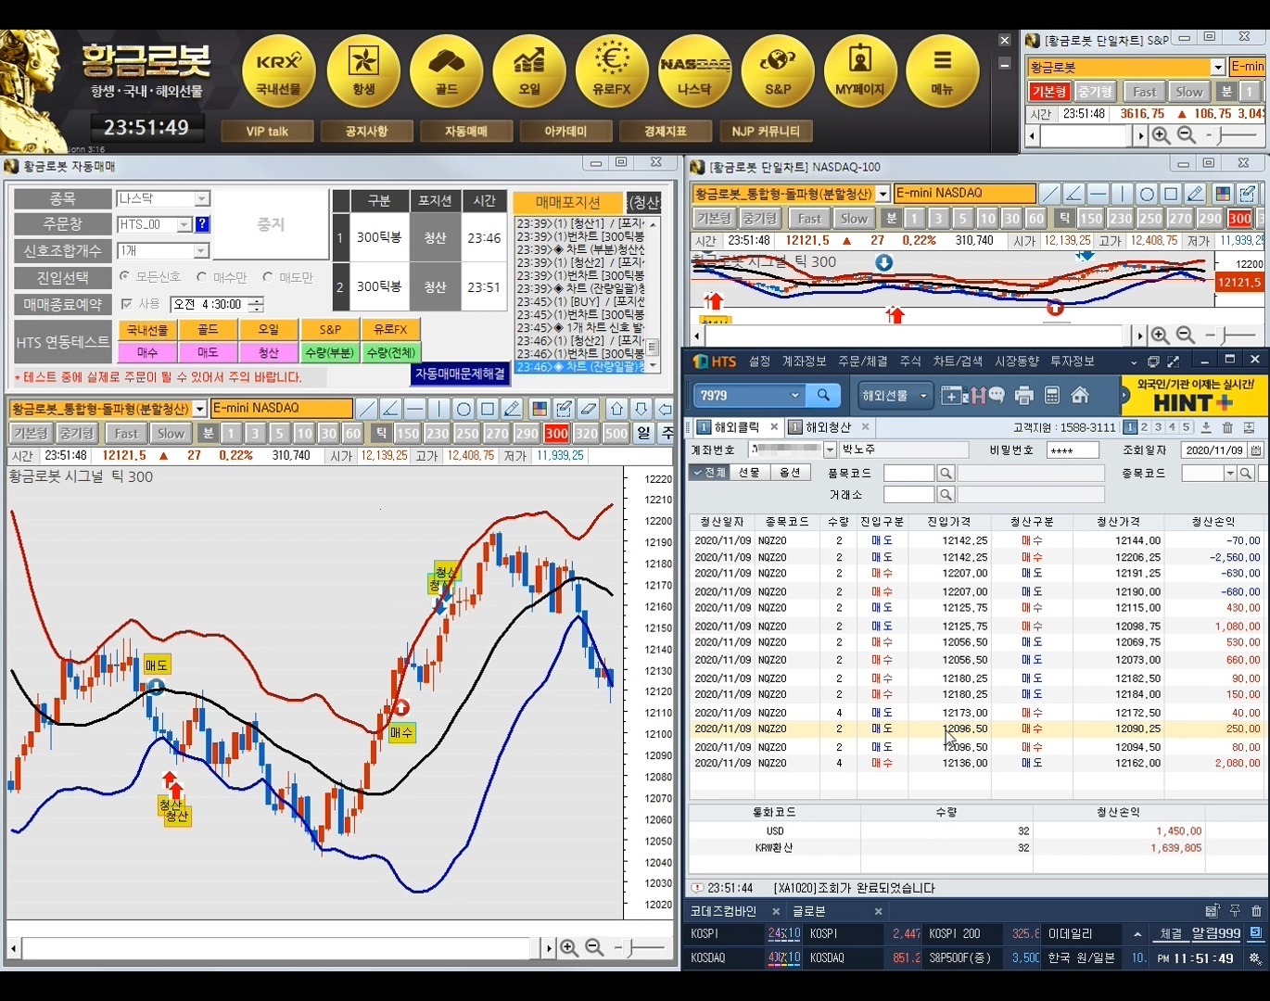
Task: Select the angle line tool in main chart
Action: coord(391,409)
